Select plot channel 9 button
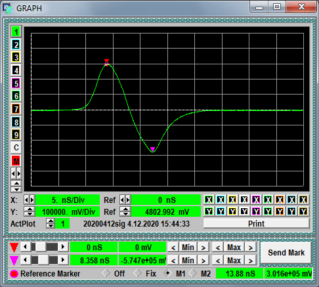The image size is (319, 287). 16,135
